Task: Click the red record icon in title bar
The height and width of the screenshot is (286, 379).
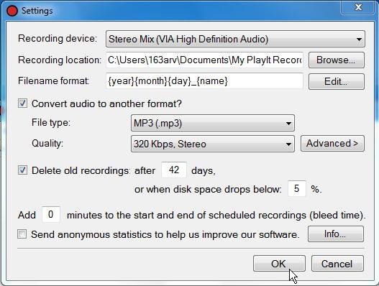Action: coord(12,11)
